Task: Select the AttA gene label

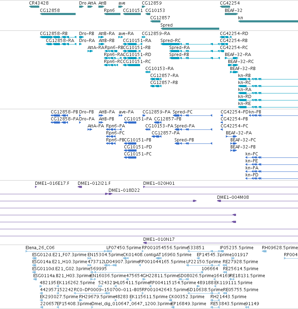Action: click(92, 3)
